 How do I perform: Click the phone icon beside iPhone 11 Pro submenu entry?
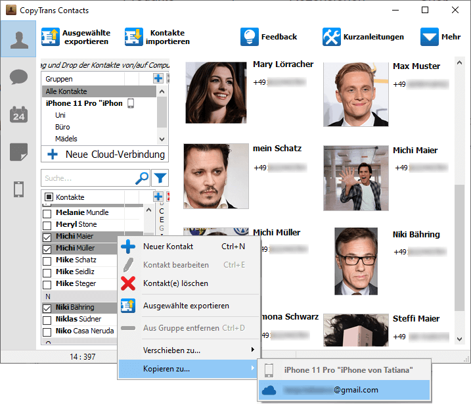tap(269, 370)
